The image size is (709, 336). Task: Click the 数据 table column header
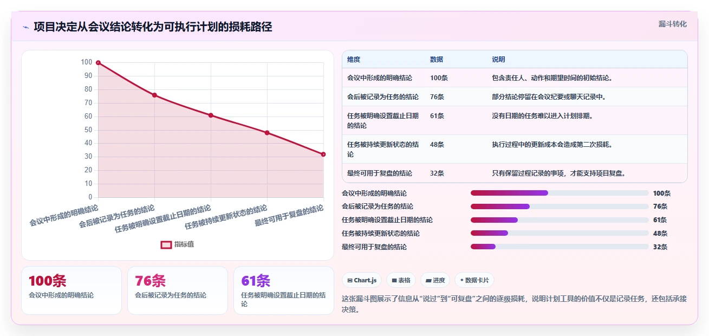click(x=437, y=60)
